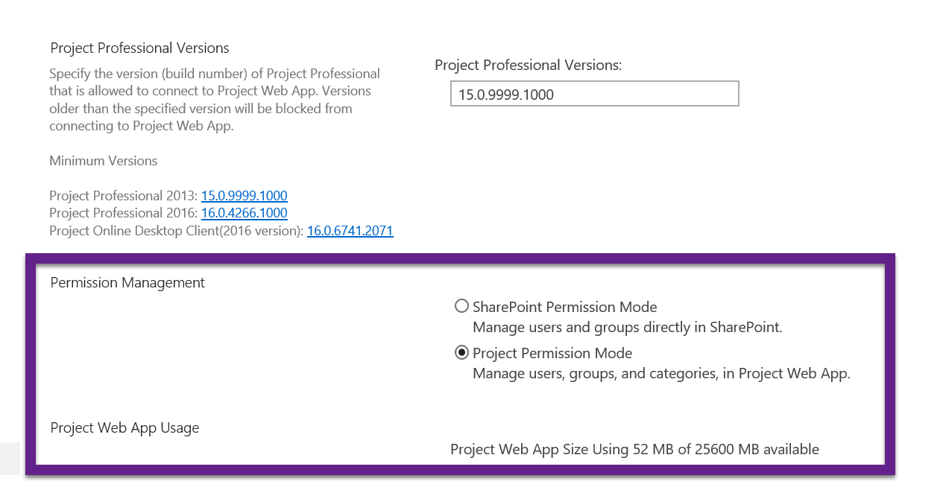Click the 'Minimum Versions' subheading
This screenshot has width=946, height=490.
click(103, 161)
